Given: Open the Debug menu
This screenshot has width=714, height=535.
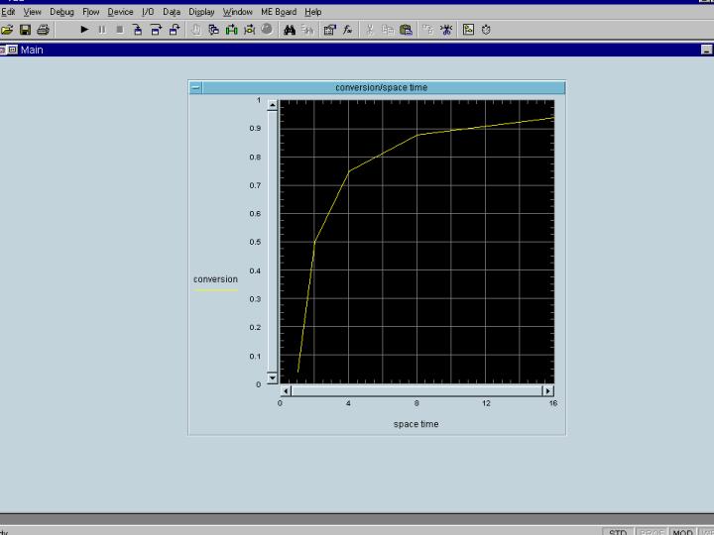Looking at the screenshot, I should [61, 12].
